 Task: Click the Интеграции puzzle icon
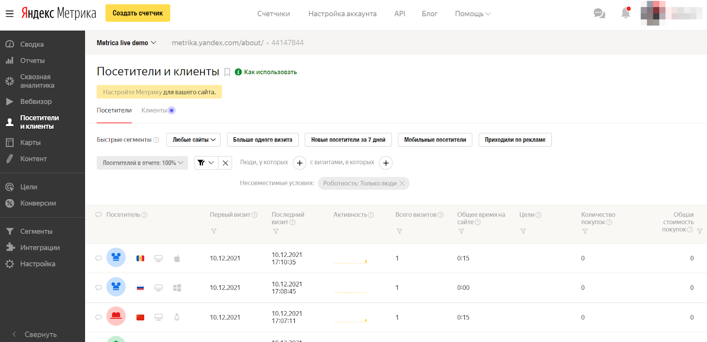tap(10, 248)
